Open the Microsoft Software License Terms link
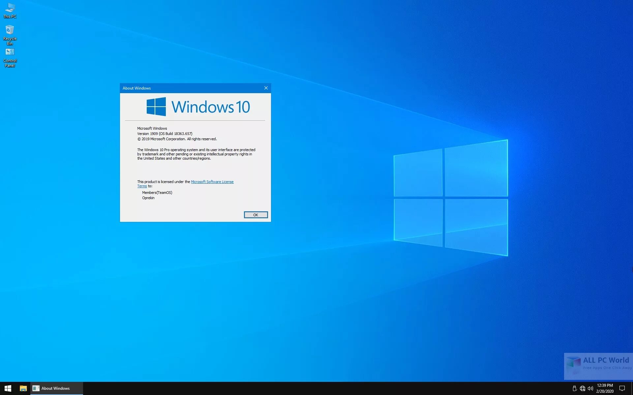Screen dimensions: 633x395 pos(212,181)
